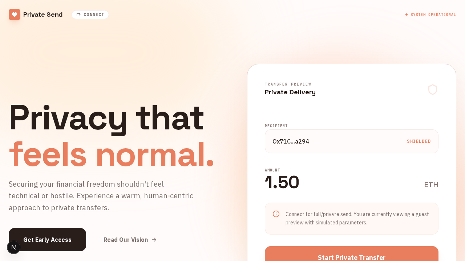Click the ETH currency label
The height and width of the screenshot is (261, 465).
[431, 185]
